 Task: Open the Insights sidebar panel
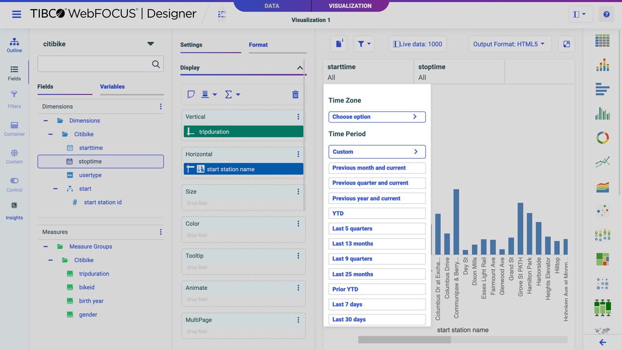pos(14,212)
